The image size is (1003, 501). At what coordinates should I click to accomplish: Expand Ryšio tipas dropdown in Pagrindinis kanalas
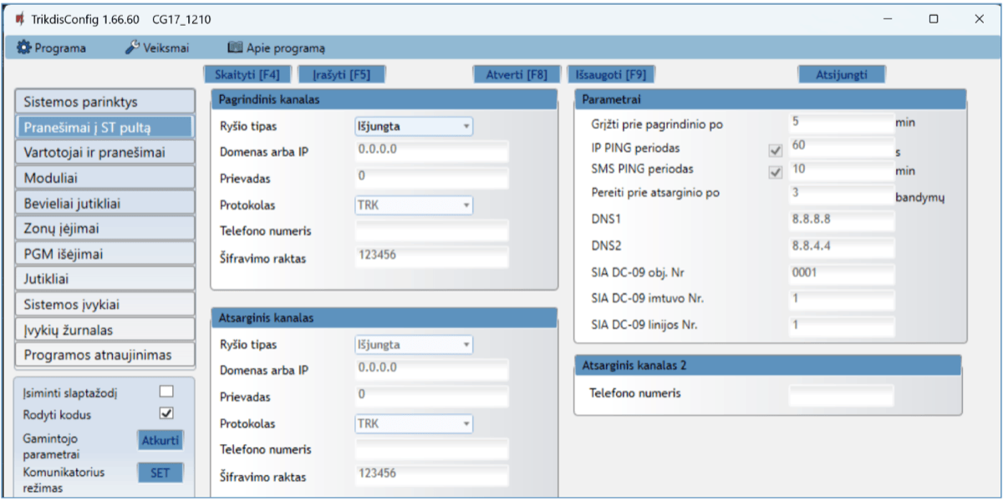(414, 127)
